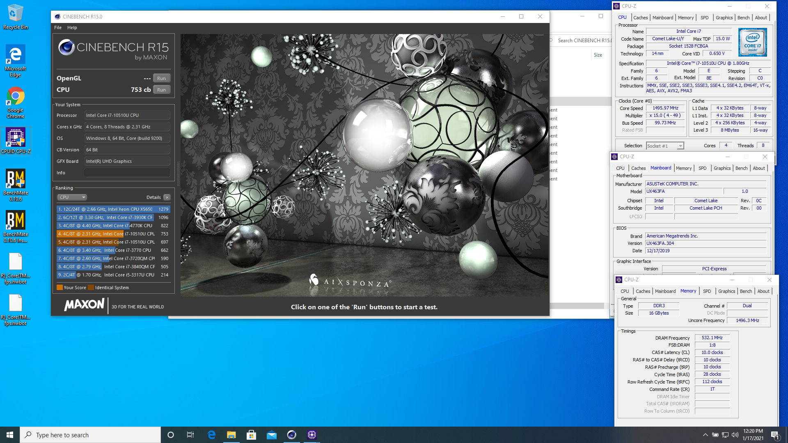Image resolution: width=788 pixels, height=443 pixels.
Task: Open the File menu in Cinebench
Action: [x=58, y=27]
